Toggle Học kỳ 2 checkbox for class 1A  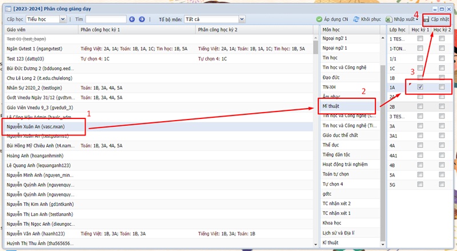442,87
